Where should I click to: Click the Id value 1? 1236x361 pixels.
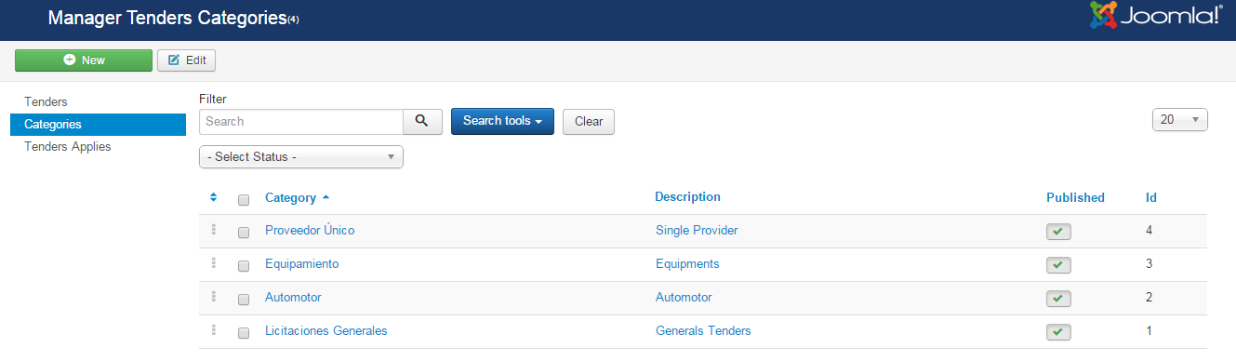pyautogui.click(x=1150, y=330)
